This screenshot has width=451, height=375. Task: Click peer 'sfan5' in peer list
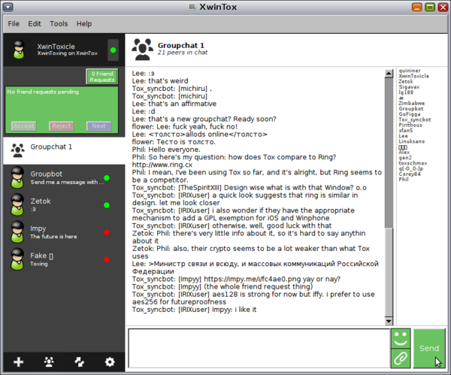406,130
